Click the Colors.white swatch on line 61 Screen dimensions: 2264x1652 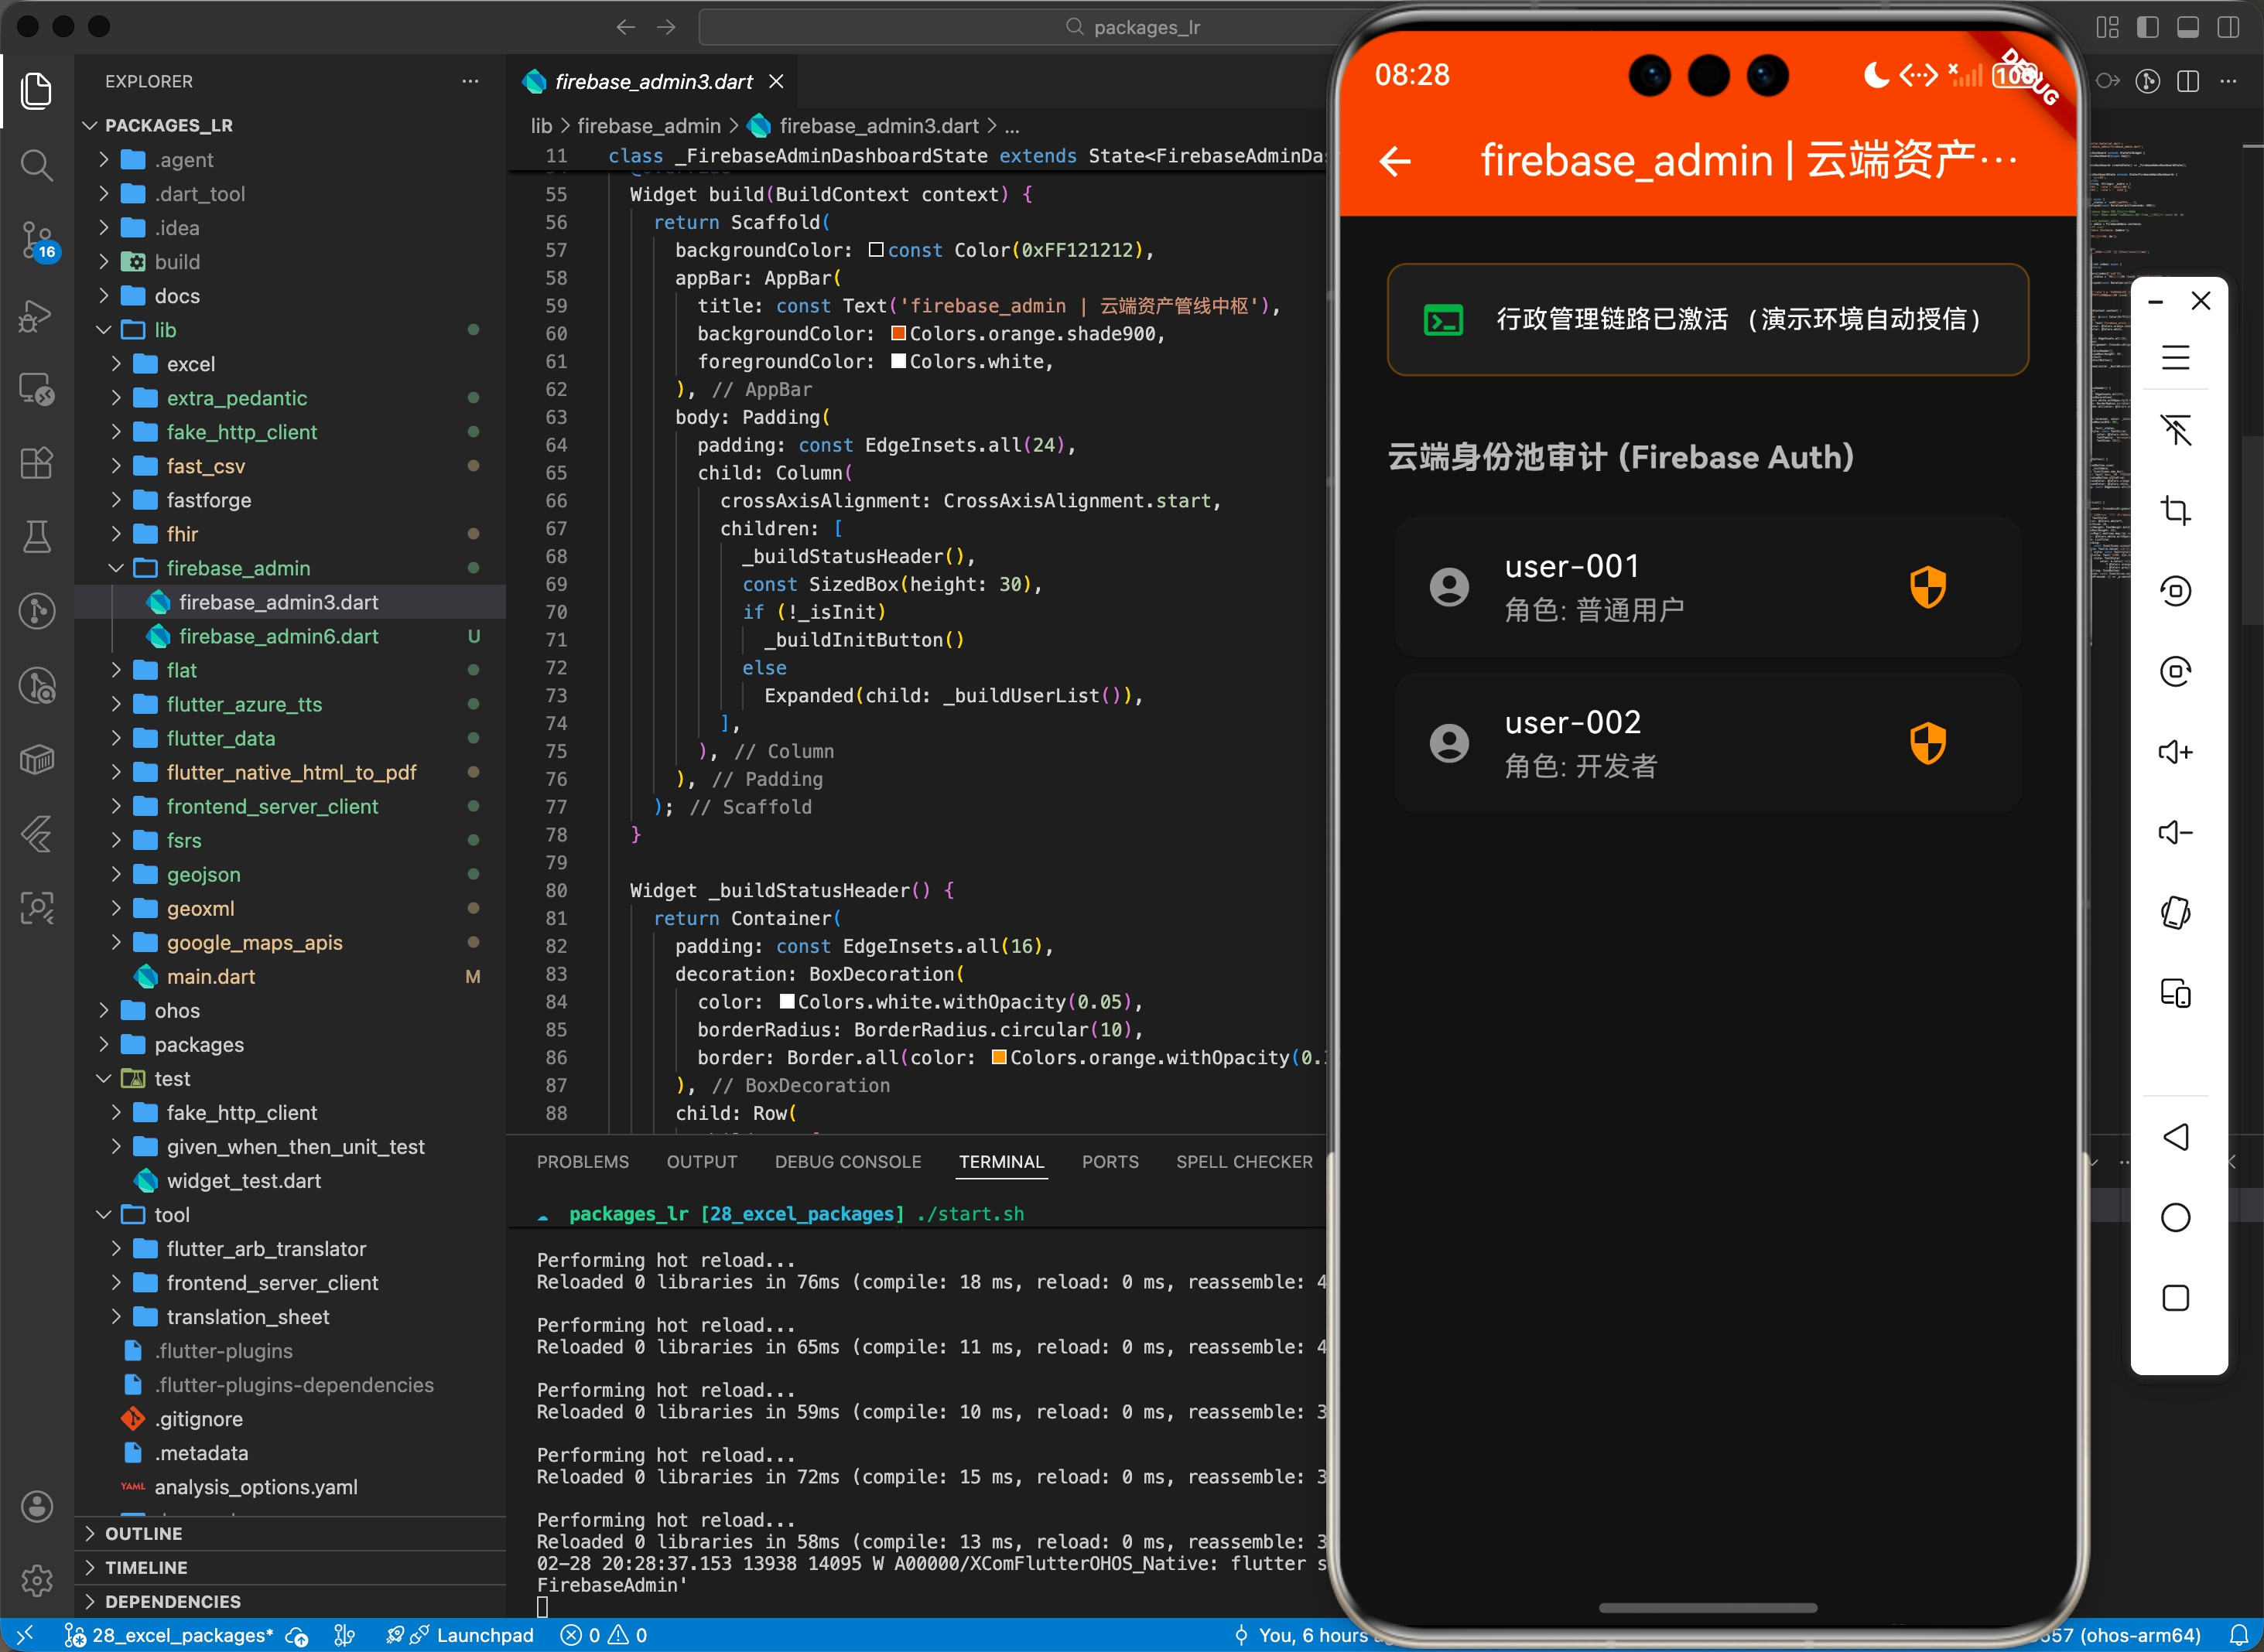[x=898, y=361]
